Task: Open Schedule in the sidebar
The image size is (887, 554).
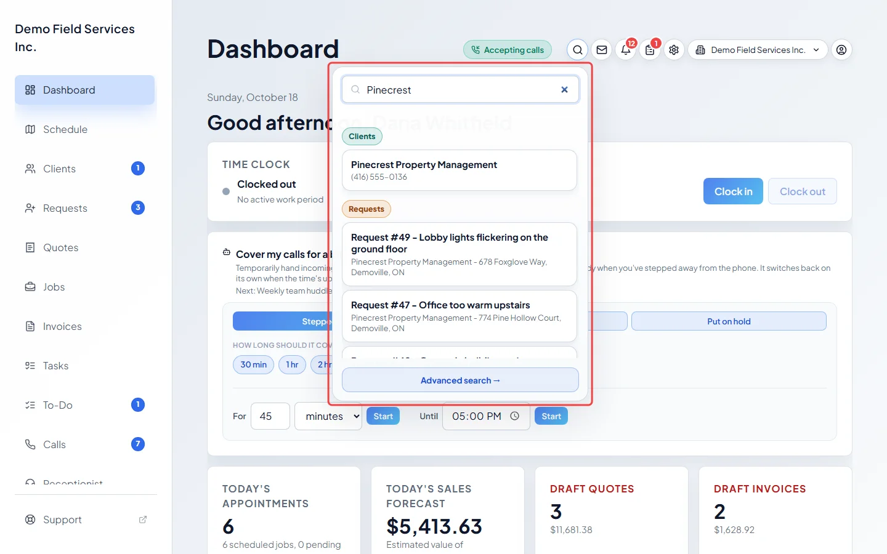Action: [84, 129]
